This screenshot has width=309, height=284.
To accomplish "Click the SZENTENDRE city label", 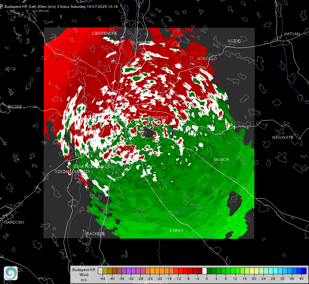I will [x=104, y=33].
